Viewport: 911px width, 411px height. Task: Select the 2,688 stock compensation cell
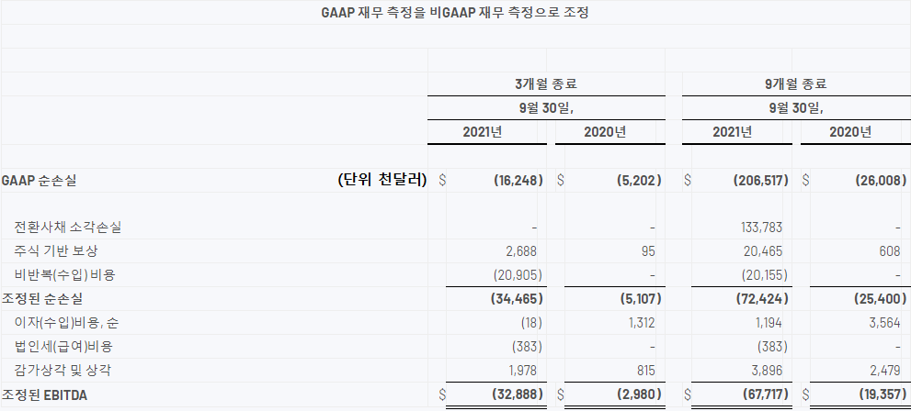click(520, 251)
